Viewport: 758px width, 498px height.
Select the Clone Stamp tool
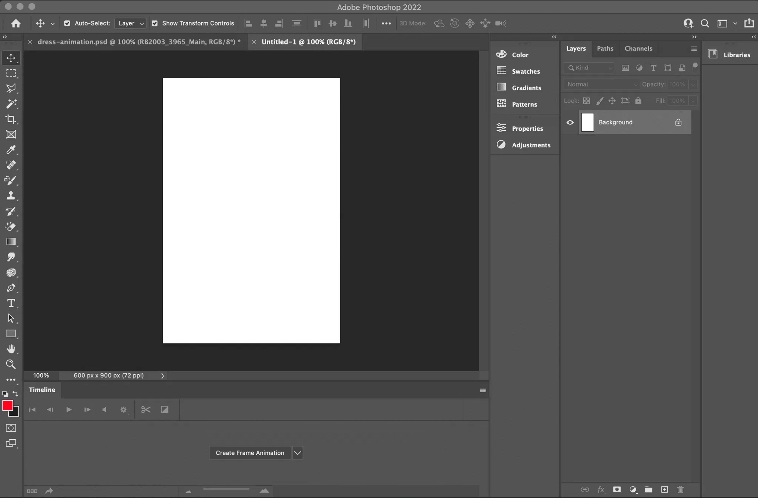11,195
